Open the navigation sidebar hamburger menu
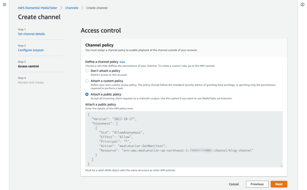The height and width of the screenshot is (190, 307). [4, 4]
